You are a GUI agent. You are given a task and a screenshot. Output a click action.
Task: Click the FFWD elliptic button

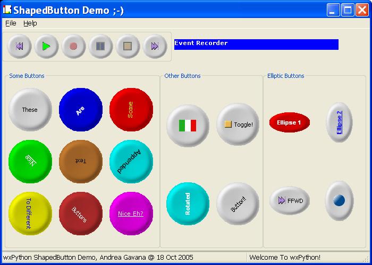[x=290, y=201]
